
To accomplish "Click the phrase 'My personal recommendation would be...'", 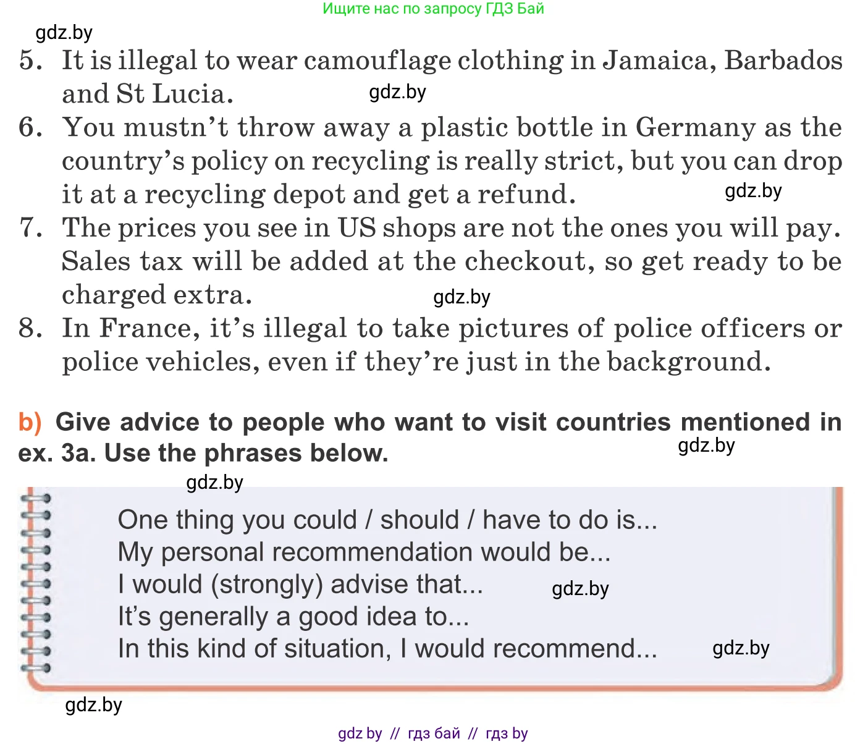I will [x=364, y=552].
